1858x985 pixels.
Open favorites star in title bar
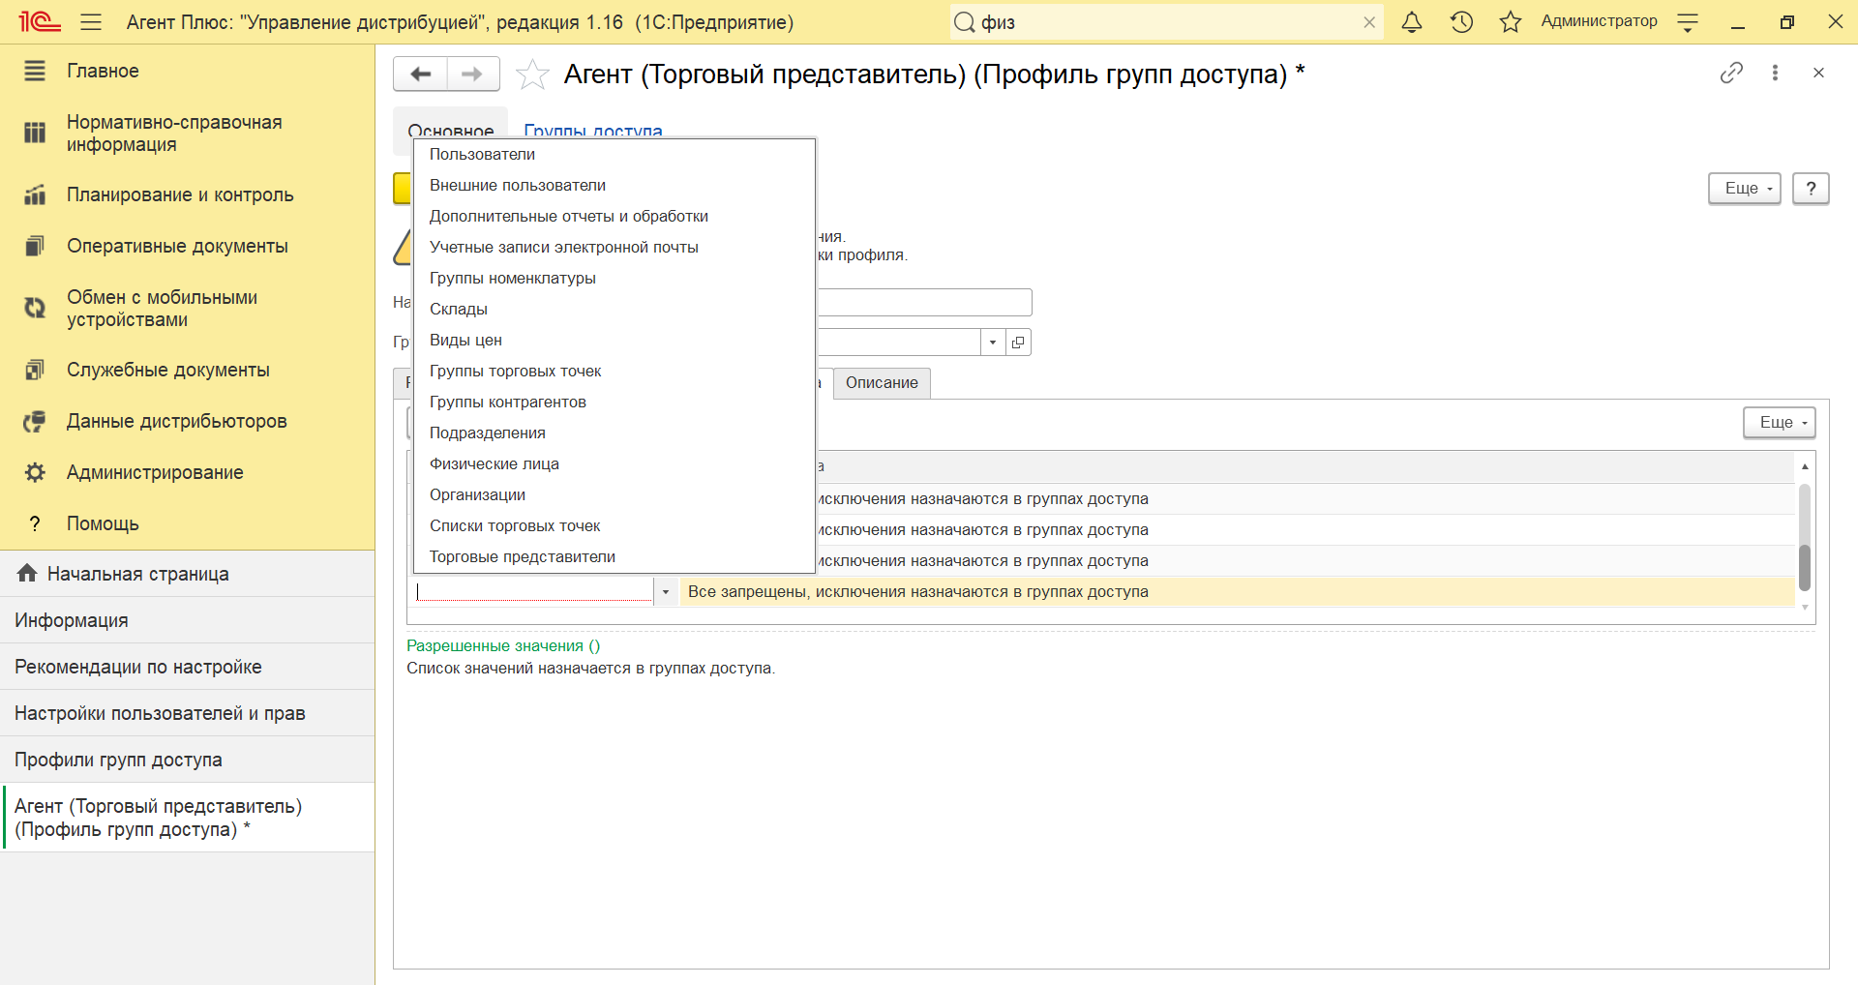pos(1511,21)
